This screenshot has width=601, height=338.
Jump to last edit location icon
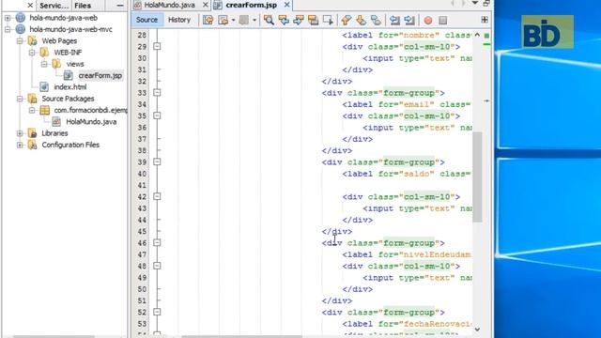point(208,20)
